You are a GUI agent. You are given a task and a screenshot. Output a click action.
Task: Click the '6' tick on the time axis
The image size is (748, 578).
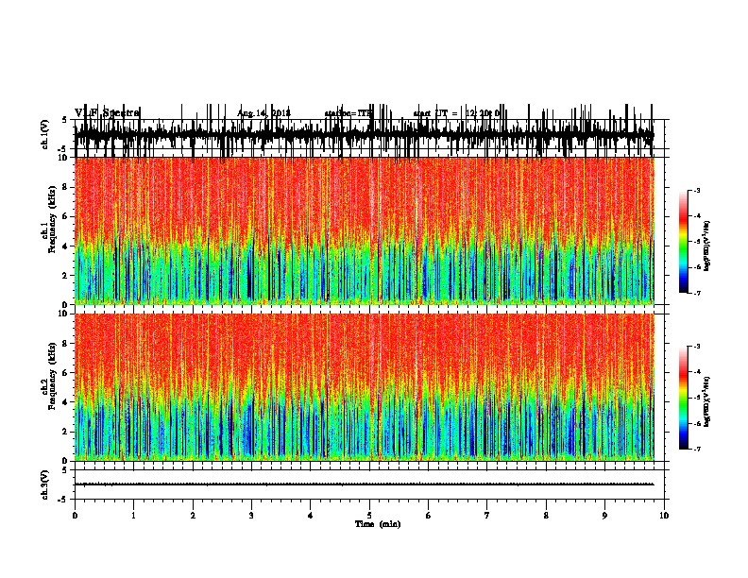click(429, 516)
